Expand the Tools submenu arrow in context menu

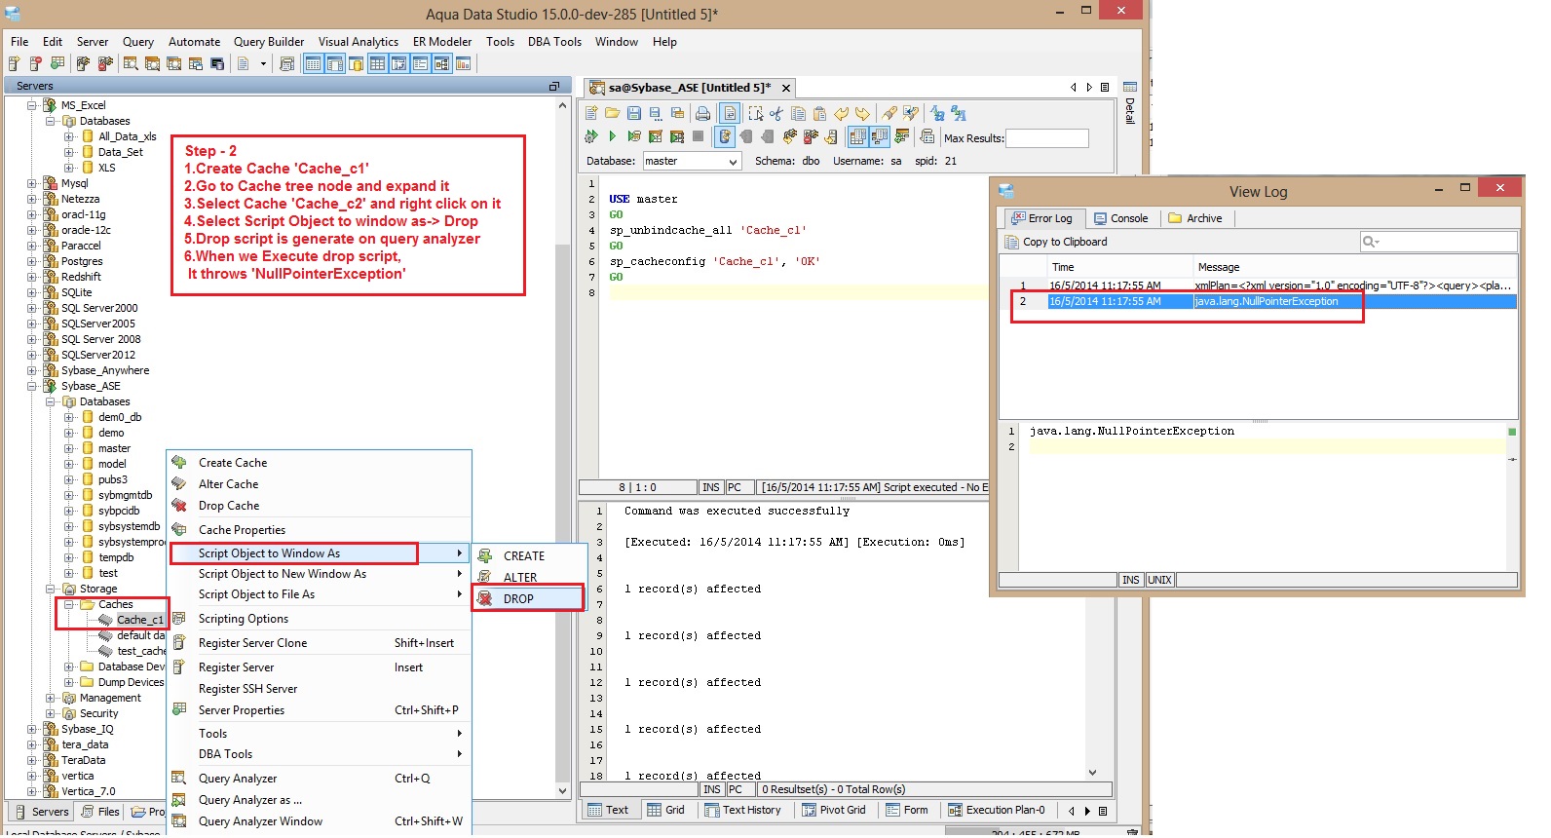459,733
